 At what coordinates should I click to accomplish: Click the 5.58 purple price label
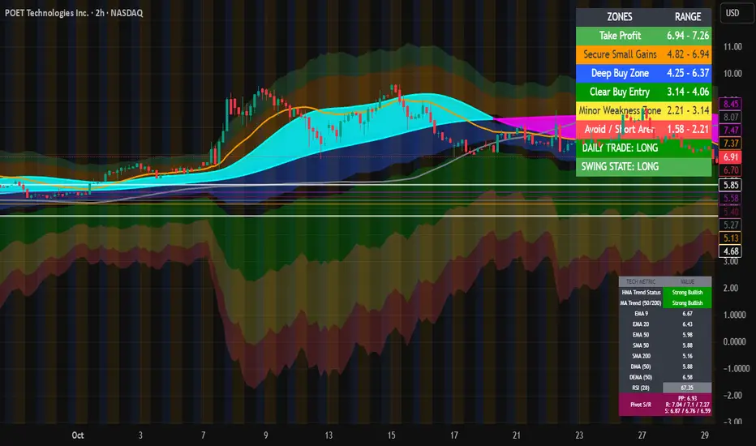pos(731,198)
